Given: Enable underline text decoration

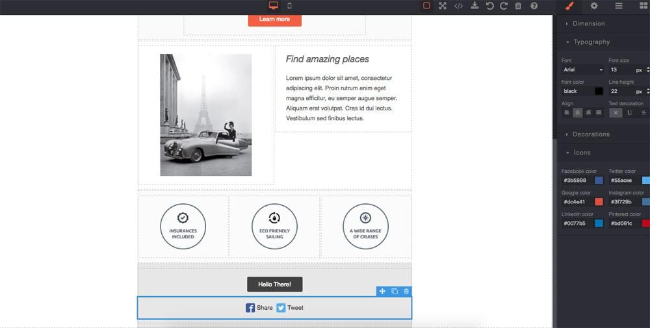Looking at the screenshot, I should click(629, 112).
